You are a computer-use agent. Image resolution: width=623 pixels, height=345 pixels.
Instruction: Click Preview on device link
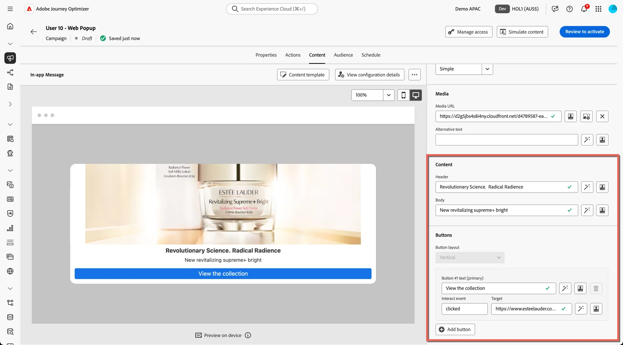click(x=218, y=335)
